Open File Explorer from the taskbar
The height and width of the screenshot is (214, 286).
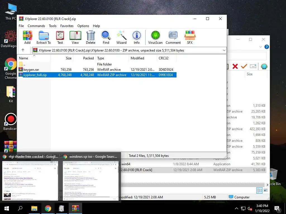tap(34, 208)
